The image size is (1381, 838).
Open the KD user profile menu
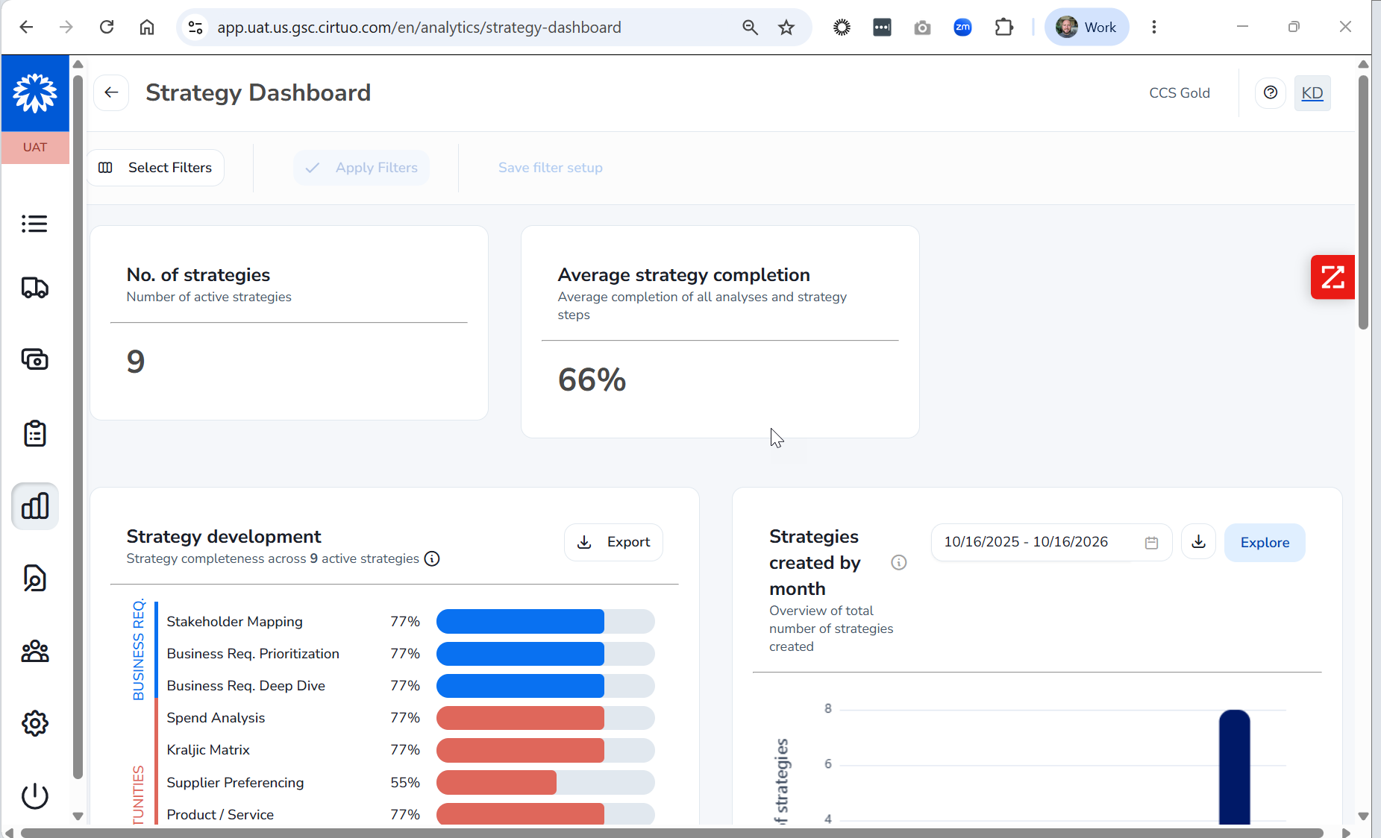point(1312,93)
